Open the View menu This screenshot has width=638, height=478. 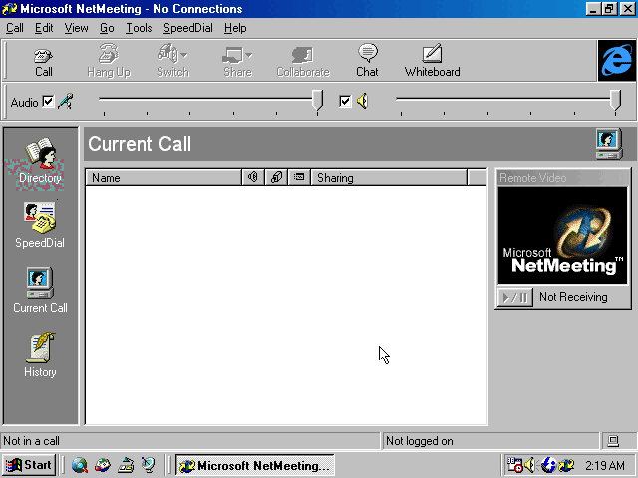76,28
